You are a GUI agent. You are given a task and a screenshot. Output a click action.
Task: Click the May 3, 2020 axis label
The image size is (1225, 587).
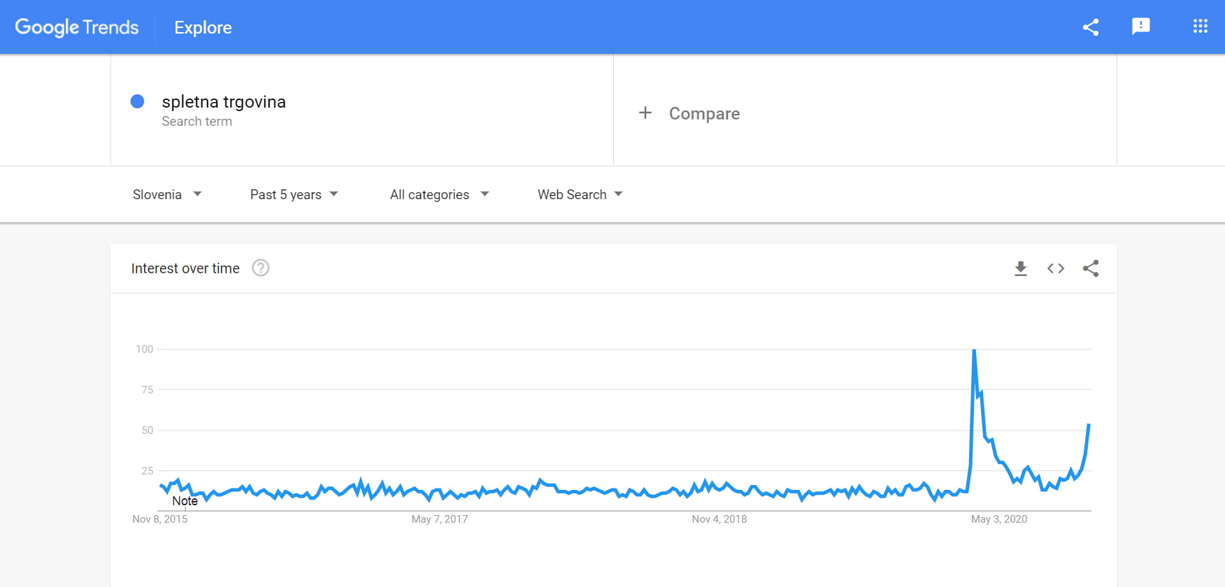(x=998, y=519)
